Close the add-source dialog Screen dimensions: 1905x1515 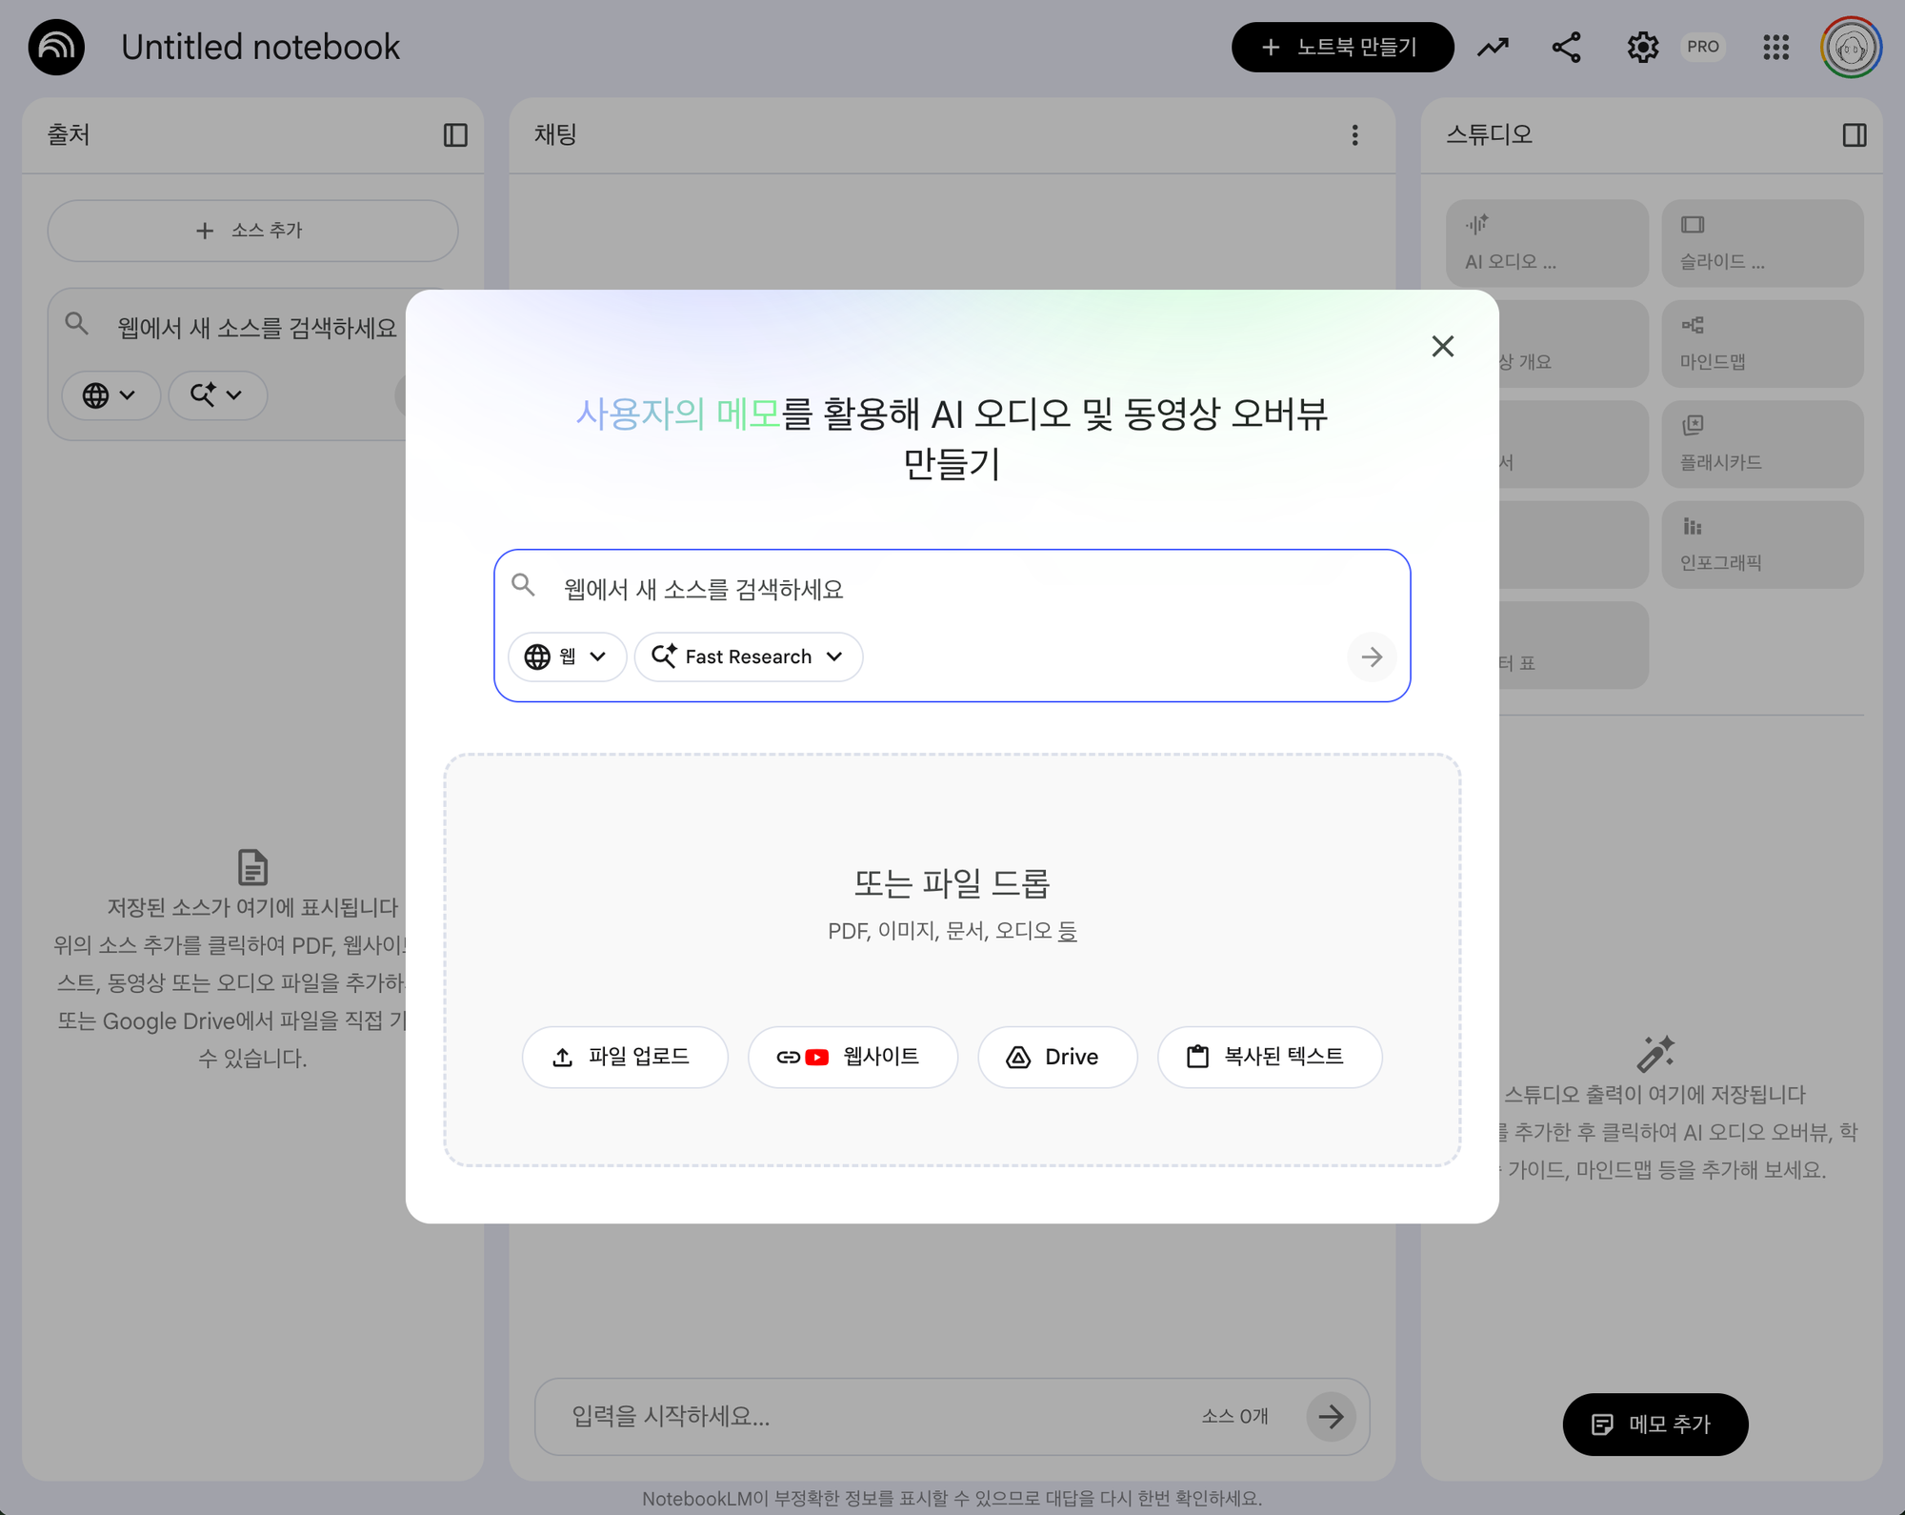coord(1442,346)
